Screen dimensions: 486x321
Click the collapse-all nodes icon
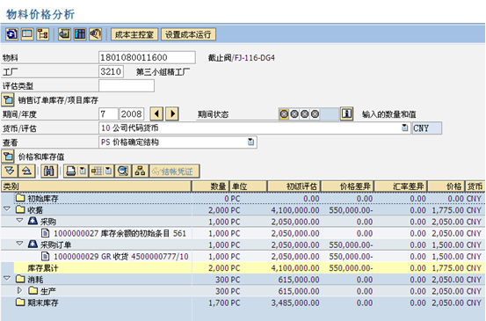(x=26, y=171)
